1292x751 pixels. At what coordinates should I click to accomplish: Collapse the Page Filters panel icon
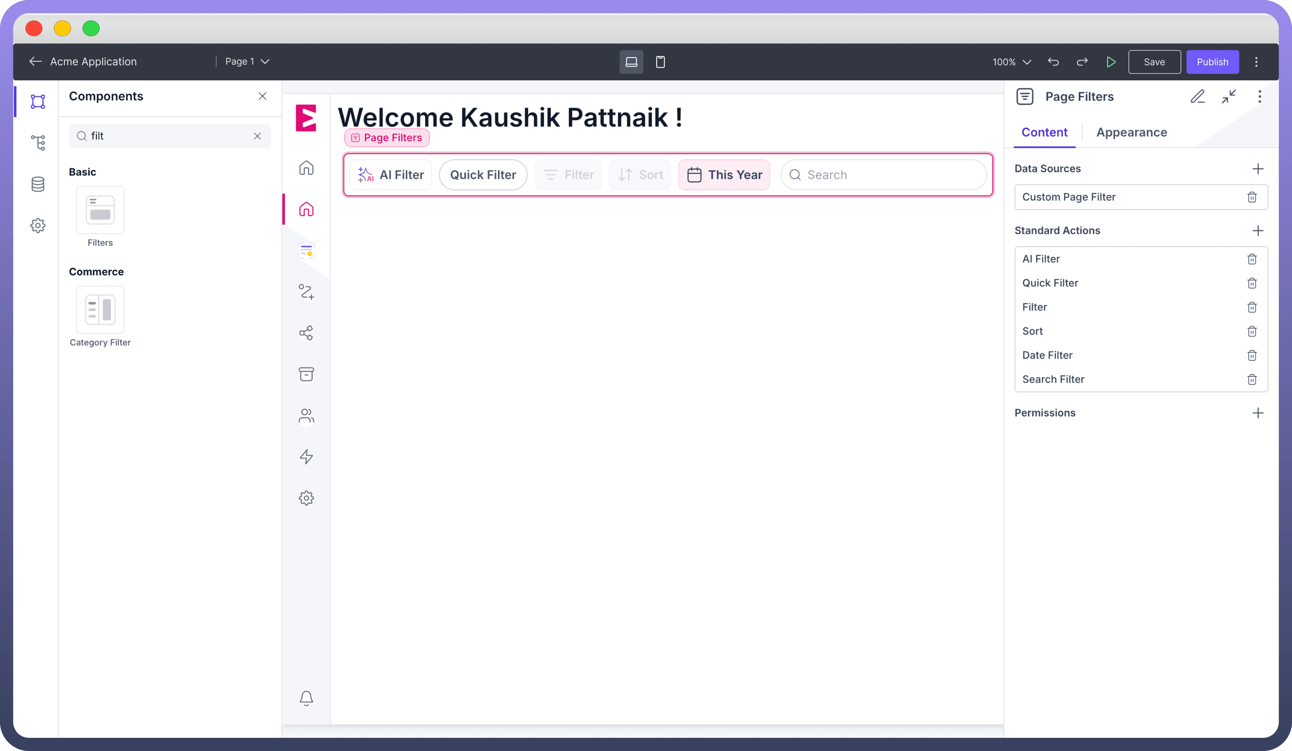(1229, 97)
